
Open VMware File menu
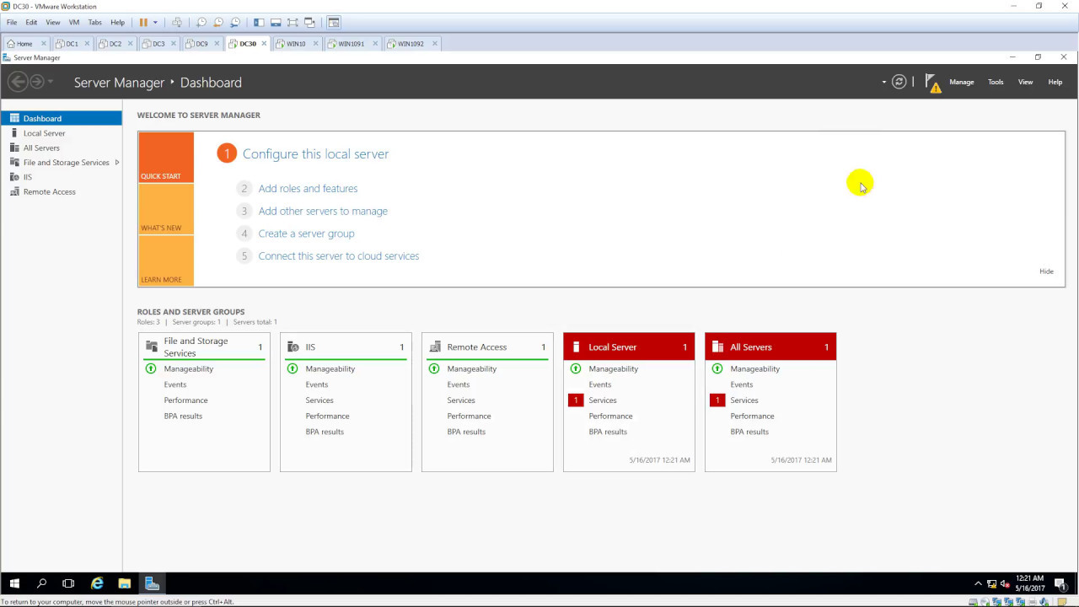[12, 22]
